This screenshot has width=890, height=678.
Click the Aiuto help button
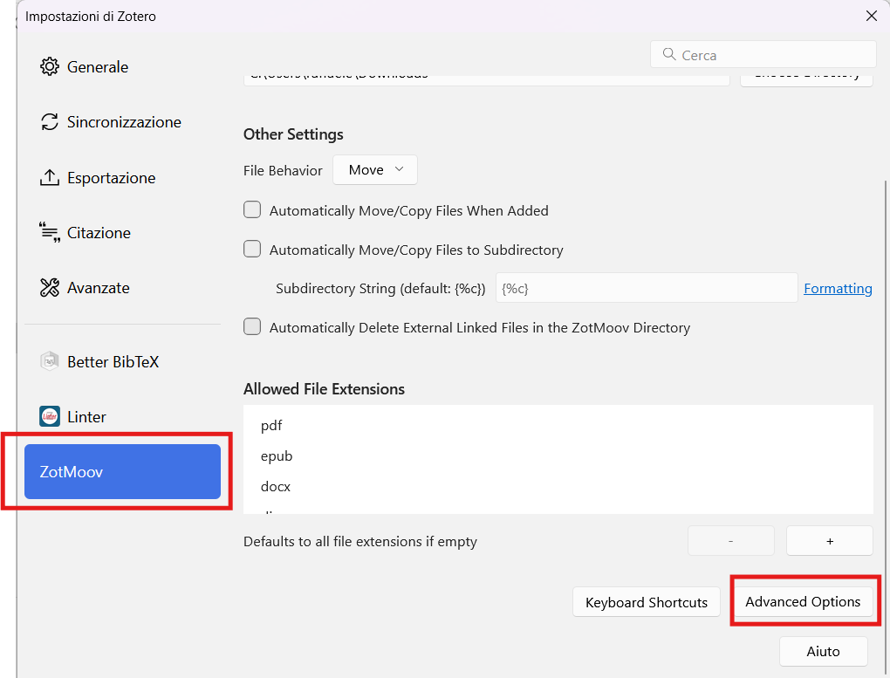click(x=823, y=651)
